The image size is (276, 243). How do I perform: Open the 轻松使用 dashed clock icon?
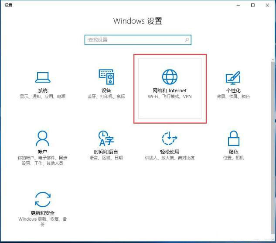click(x=170, y=138)
